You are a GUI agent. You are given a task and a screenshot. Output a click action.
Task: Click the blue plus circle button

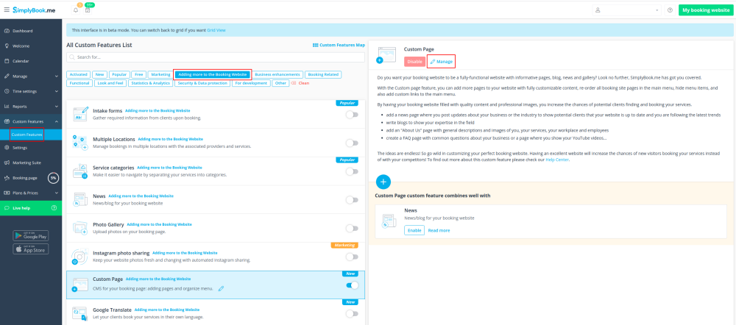point(383,182)
